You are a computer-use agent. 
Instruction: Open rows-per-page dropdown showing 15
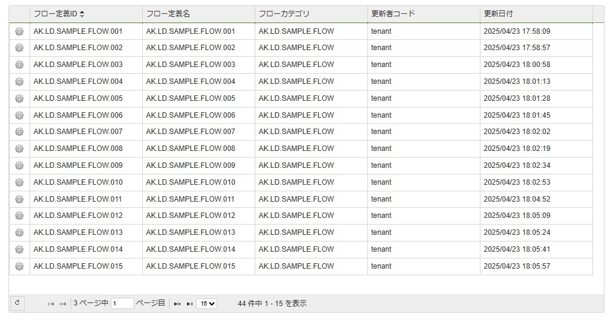point(206,304)
